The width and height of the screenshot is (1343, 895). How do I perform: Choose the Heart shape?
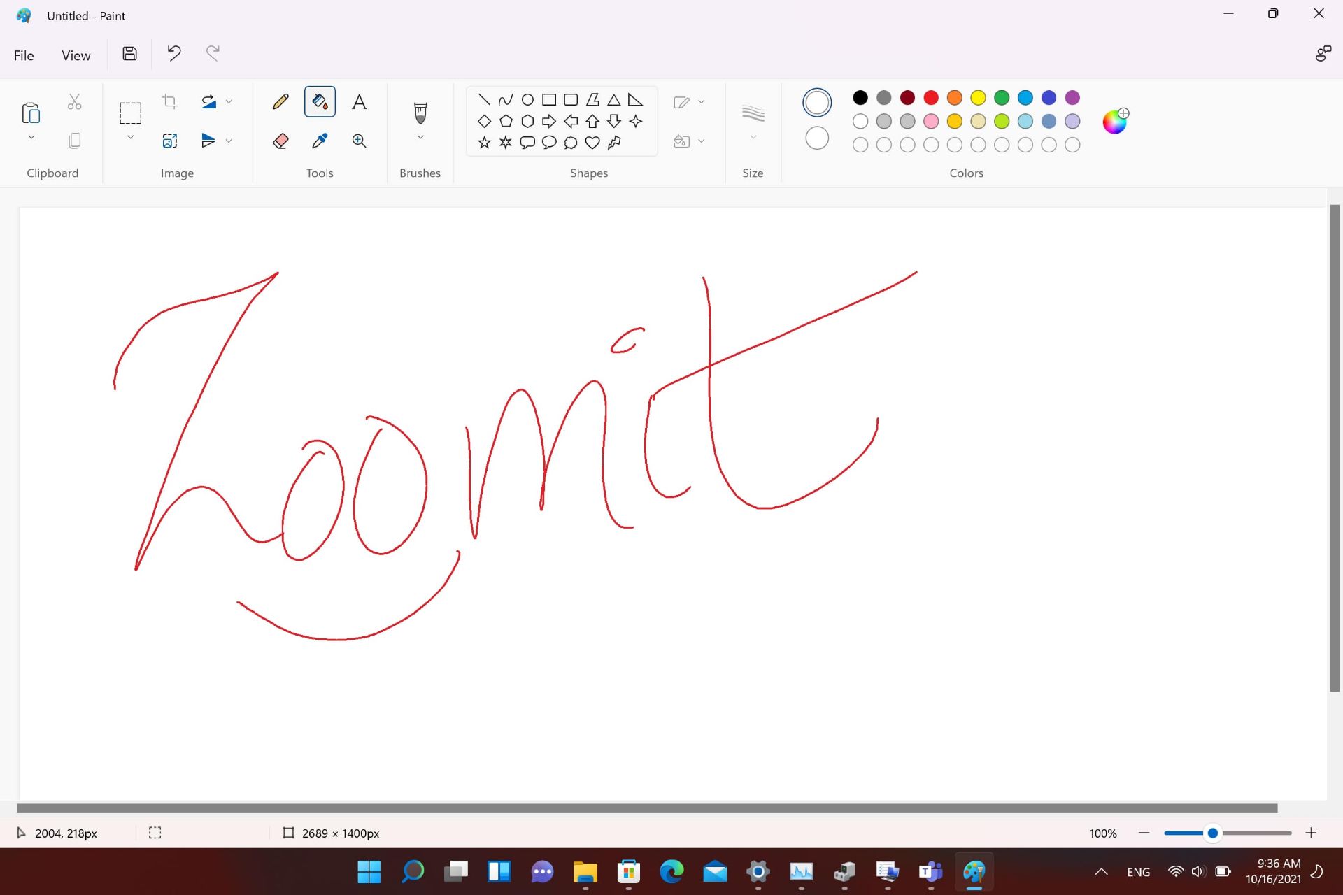[x=592, y=143]
